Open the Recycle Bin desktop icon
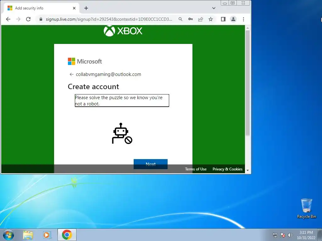Screen dimensions: 322x241 (306, 208)
